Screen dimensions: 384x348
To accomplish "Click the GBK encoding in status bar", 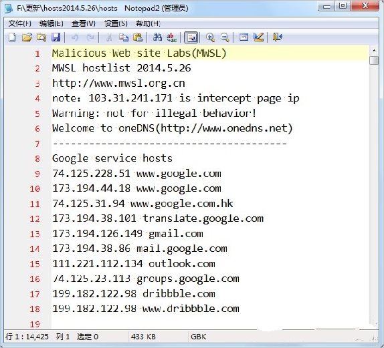I will (x=199, y=337).
